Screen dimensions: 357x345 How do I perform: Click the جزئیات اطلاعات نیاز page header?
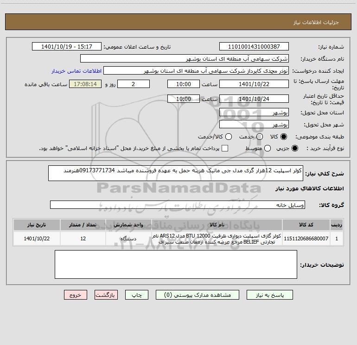tap(316, 22)
